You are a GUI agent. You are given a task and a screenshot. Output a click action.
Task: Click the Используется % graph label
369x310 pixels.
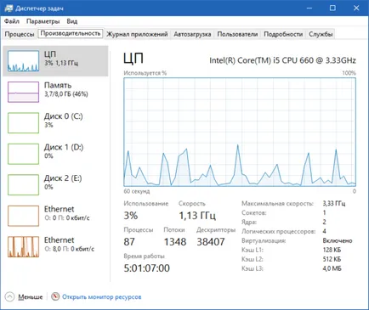tap(145, 73)
